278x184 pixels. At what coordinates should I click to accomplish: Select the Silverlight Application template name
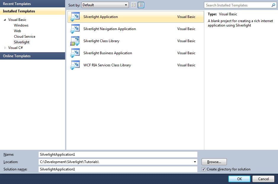(101, 17)
